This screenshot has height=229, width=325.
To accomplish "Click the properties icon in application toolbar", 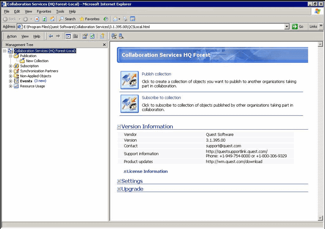I will [84, 36].
